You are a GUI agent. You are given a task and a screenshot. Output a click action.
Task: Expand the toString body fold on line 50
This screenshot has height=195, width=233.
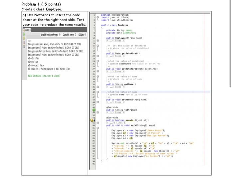pos(98,112)
